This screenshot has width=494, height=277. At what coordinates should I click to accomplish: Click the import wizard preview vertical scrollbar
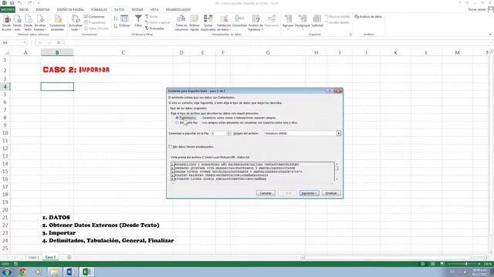pos(337,172)
